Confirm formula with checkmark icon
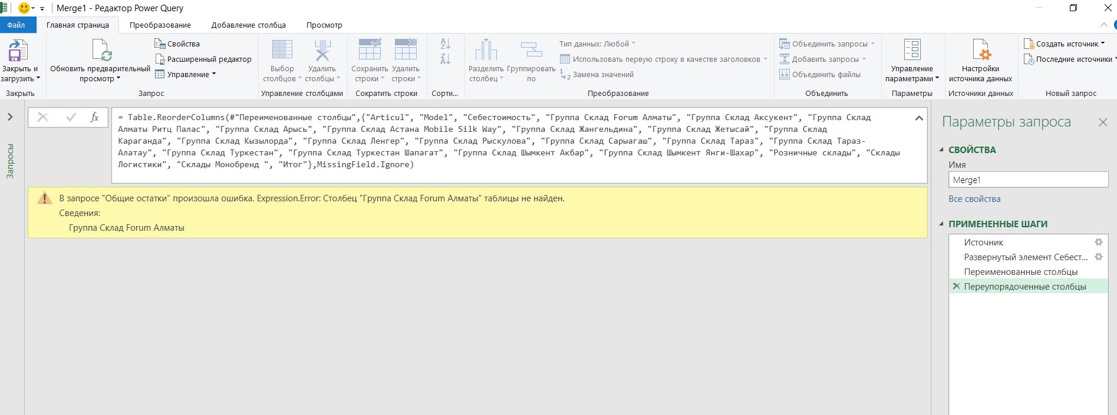Viewport: 1117px width, 415px height. pos(71,117)
